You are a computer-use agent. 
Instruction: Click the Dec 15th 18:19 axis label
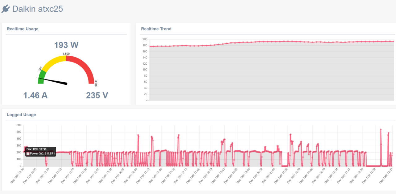pyautogui.click(x=205, y=176)
